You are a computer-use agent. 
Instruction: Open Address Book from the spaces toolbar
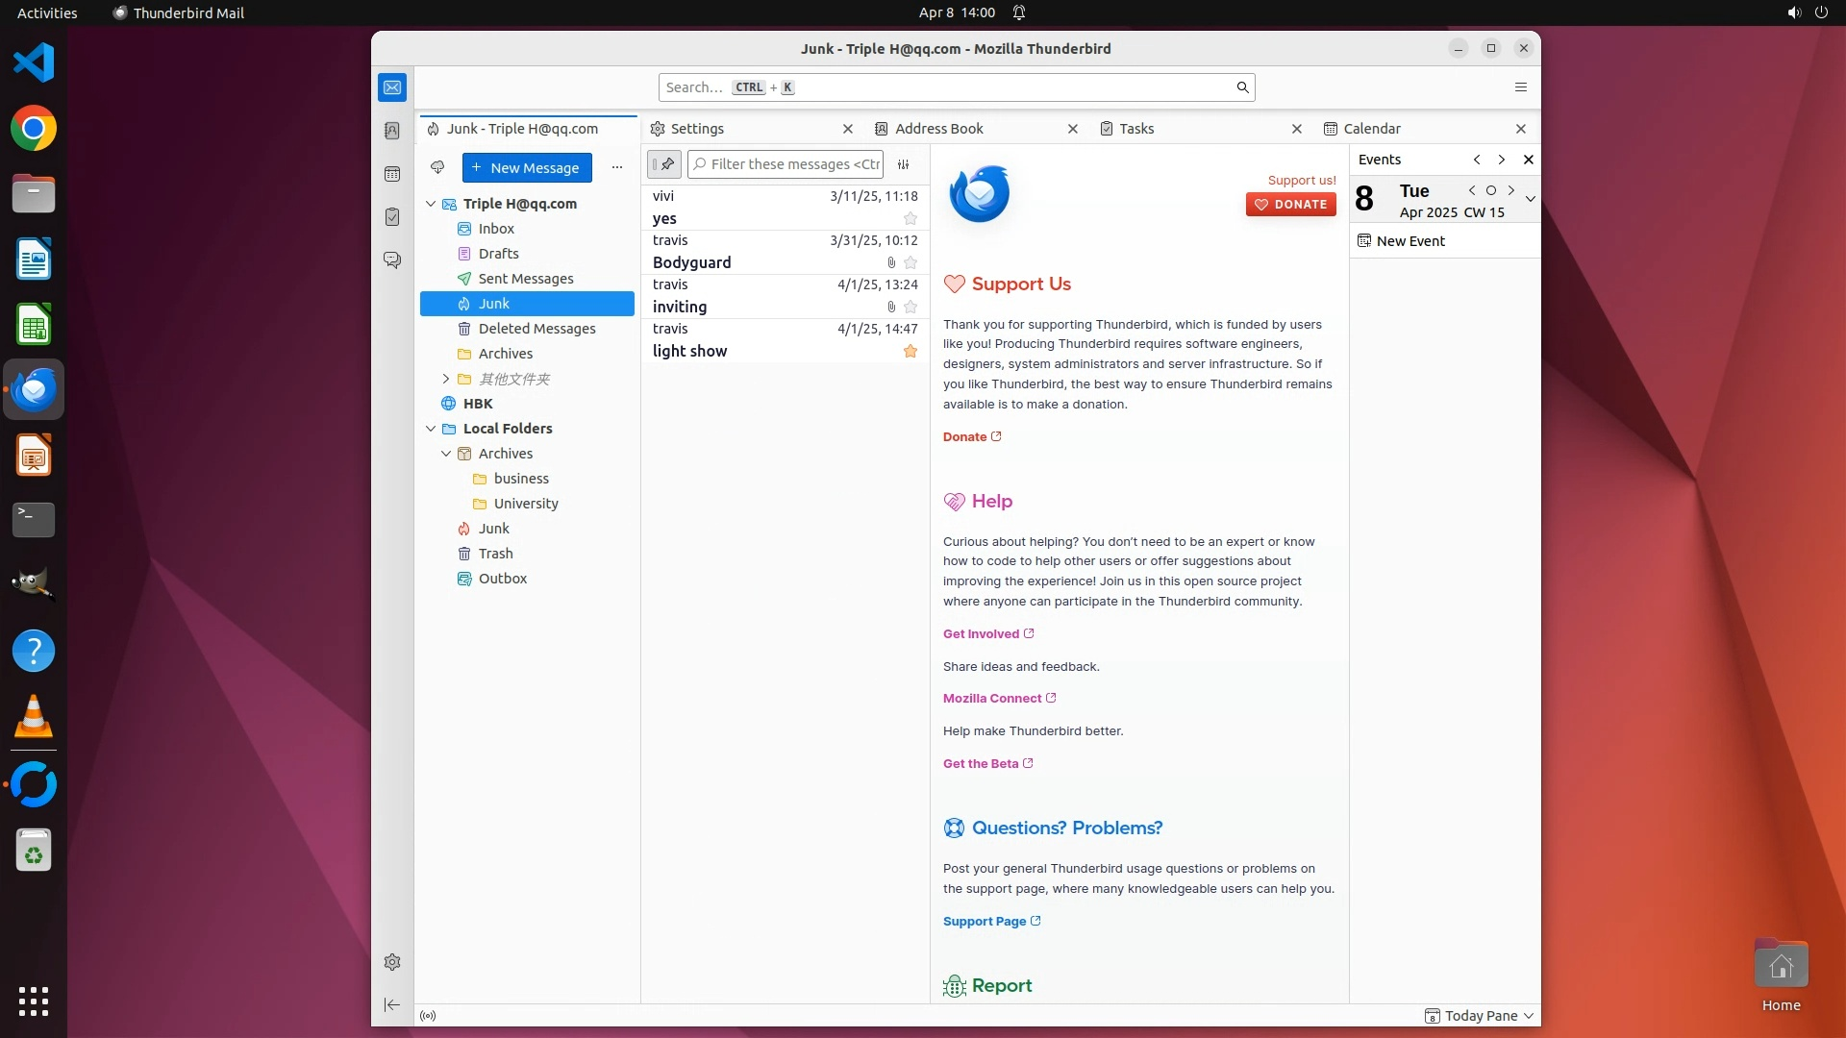pyautogui.click(x=392, y=131)
